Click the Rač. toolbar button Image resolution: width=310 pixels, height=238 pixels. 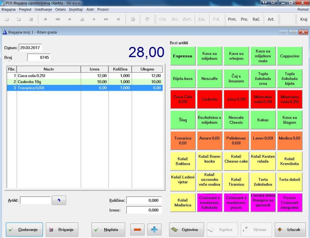point(256,19)
